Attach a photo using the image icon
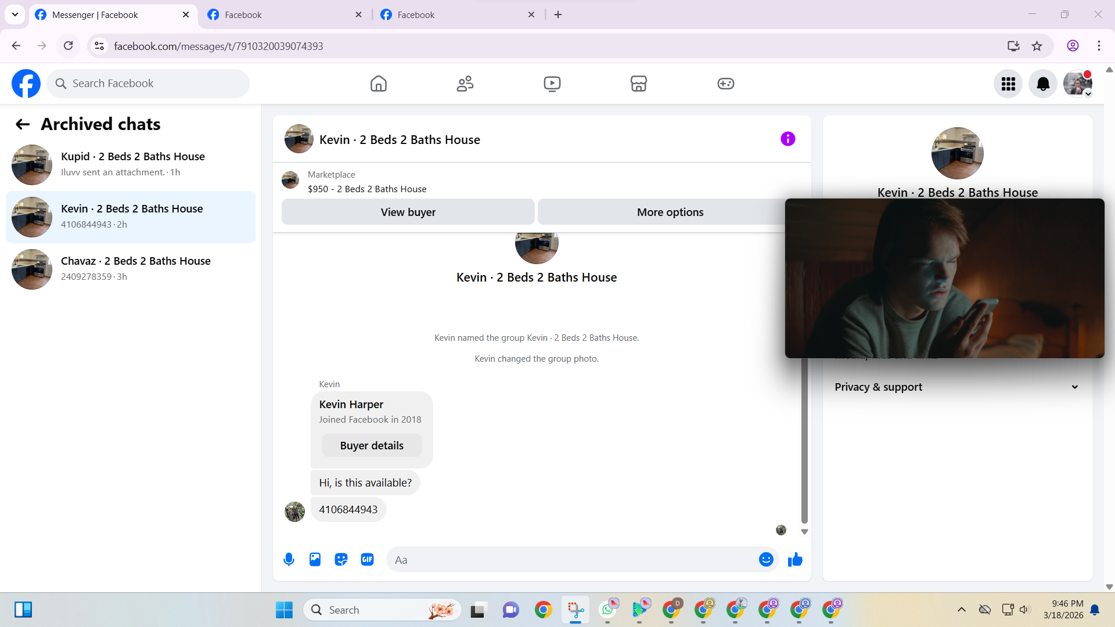Image resolution: width=1115 pixels, height=627 pixels. tap(315, 560)
